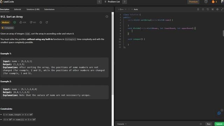
Task: Open the Auto mode dropdown
Action: pyautogui.click(x=135, y=9)
